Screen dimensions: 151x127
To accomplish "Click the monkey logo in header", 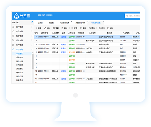I will (16, 16).
